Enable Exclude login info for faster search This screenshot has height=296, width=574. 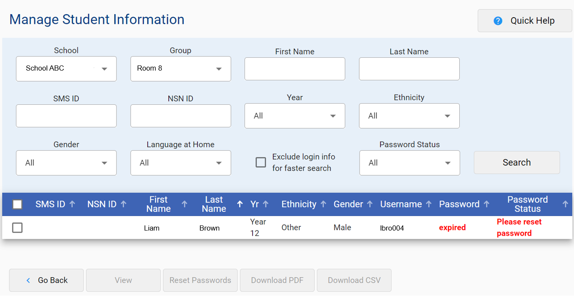point(261,163)
